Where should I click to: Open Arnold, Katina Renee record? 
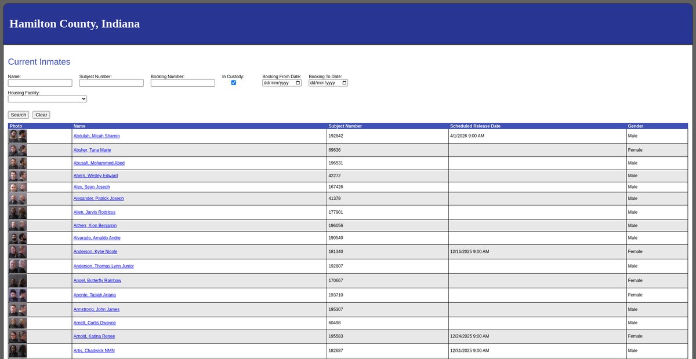tap(95, 336)
